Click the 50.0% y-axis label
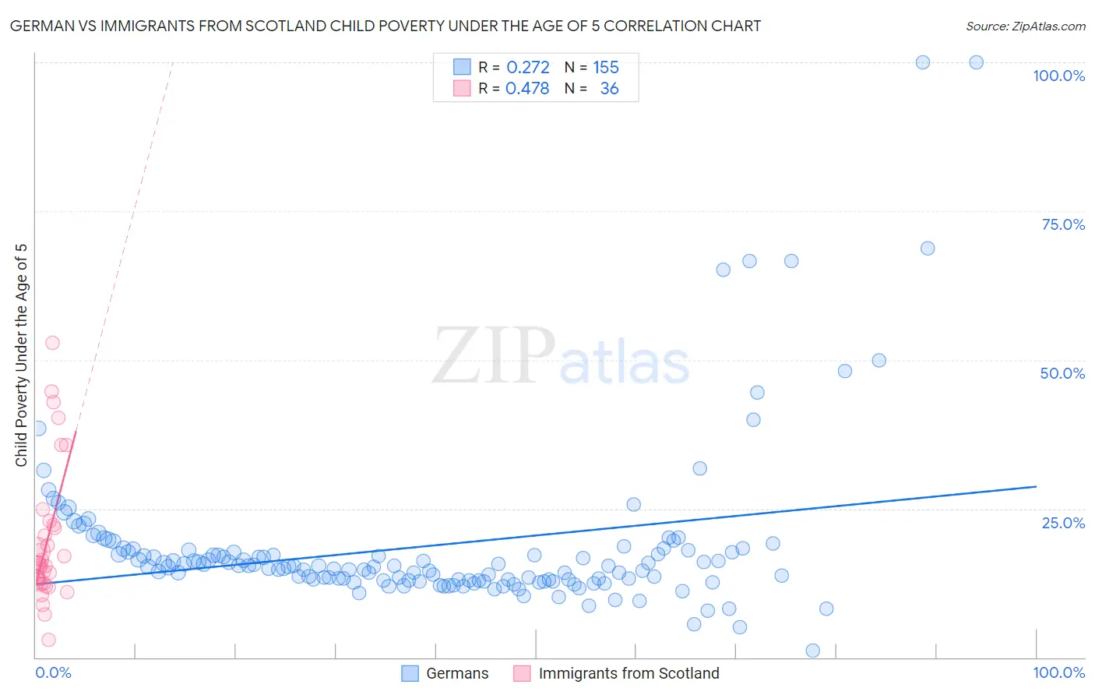1095x695 pixels. pos(1062,373)
